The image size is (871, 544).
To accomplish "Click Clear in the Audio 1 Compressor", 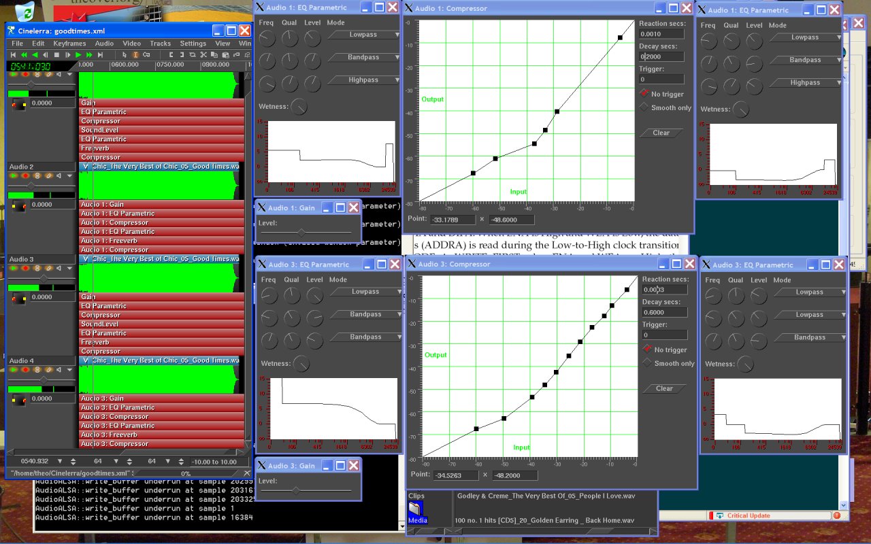I will [x=661, y=133].
